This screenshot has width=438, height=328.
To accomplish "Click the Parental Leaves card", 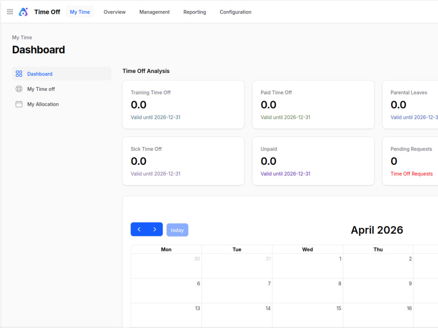I will [410, 105].
